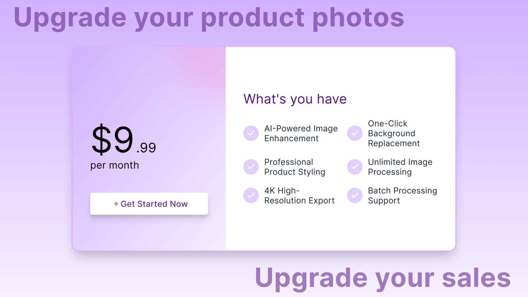Click the checkmark beside 4K High-Resolution Export
Image resolution: width=528 pixels, height=297 pixels.
251,196
